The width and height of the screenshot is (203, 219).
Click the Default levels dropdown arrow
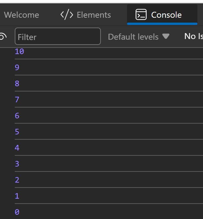coord(166,36)
